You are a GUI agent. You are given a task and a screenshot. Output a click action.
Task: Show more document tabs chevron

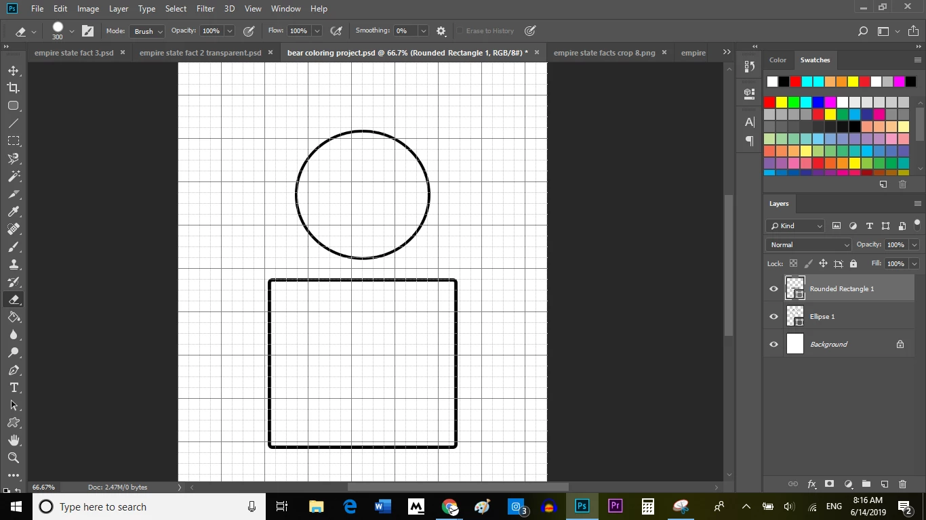pos(727,52)
